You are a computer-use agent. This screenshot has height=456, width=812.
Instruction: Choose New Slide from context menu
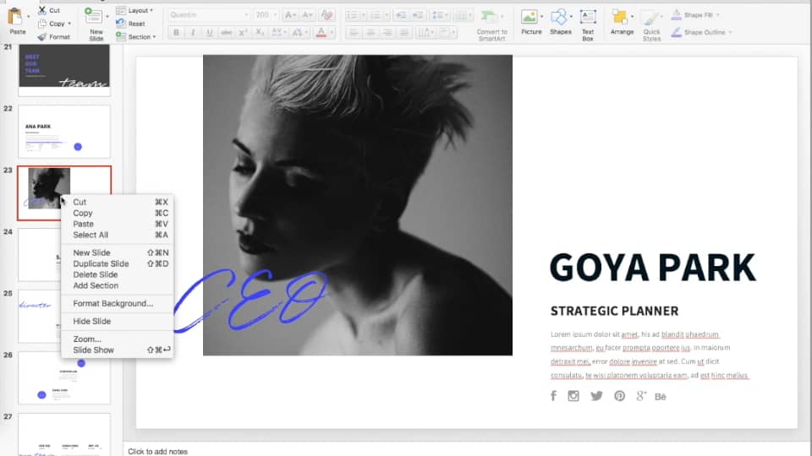117,252
